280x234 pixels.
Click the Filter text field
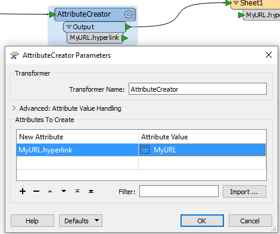(179, 191)
